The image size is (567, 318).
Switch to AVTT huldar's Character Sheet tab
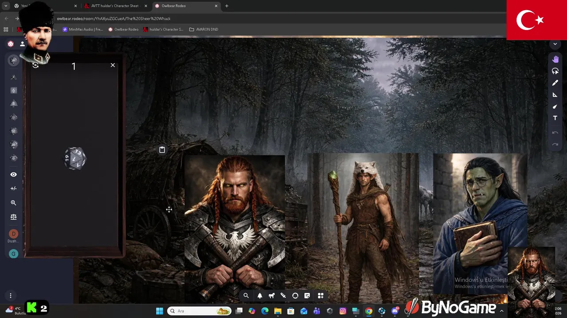pos(114,6)
